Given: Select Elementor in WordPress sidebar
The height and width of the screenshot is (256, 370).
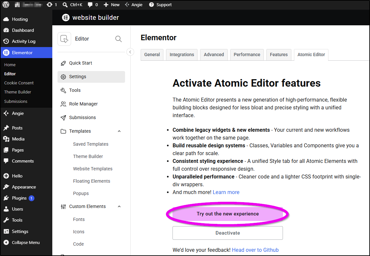Looking at the screenshot, I should tap(26, 53).
